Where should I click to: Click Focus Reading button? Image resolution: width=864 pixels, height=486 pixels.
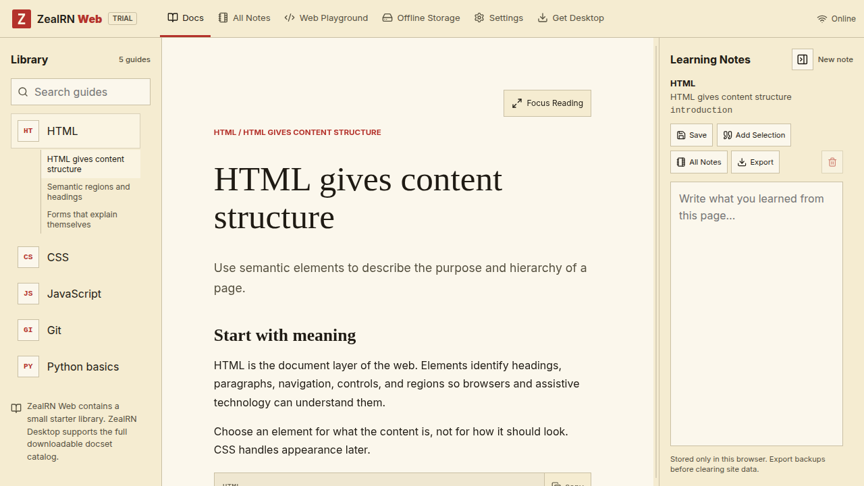pos(547,103)
